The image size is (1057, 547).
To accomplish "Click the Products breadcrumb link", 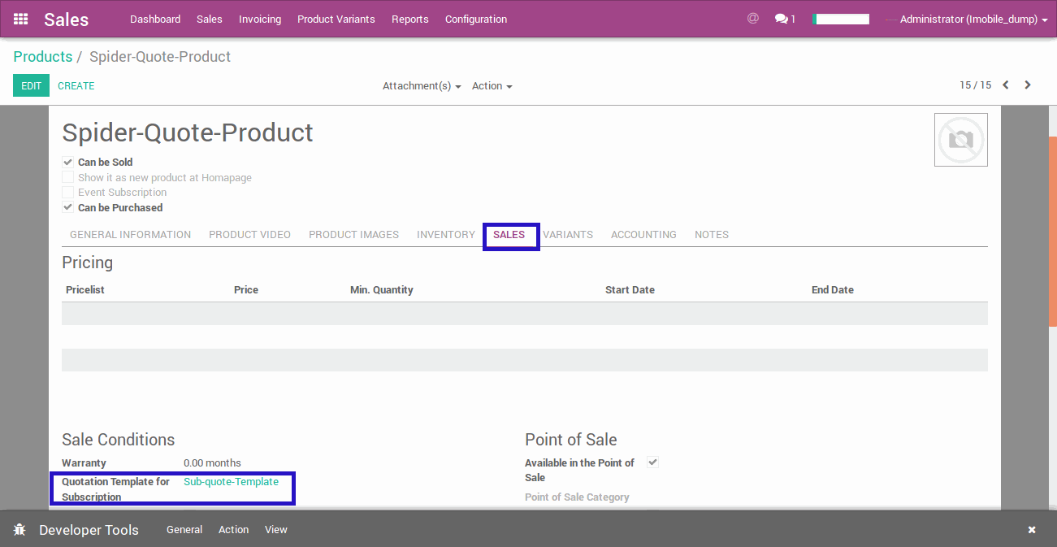I will [x=43, y=57].
